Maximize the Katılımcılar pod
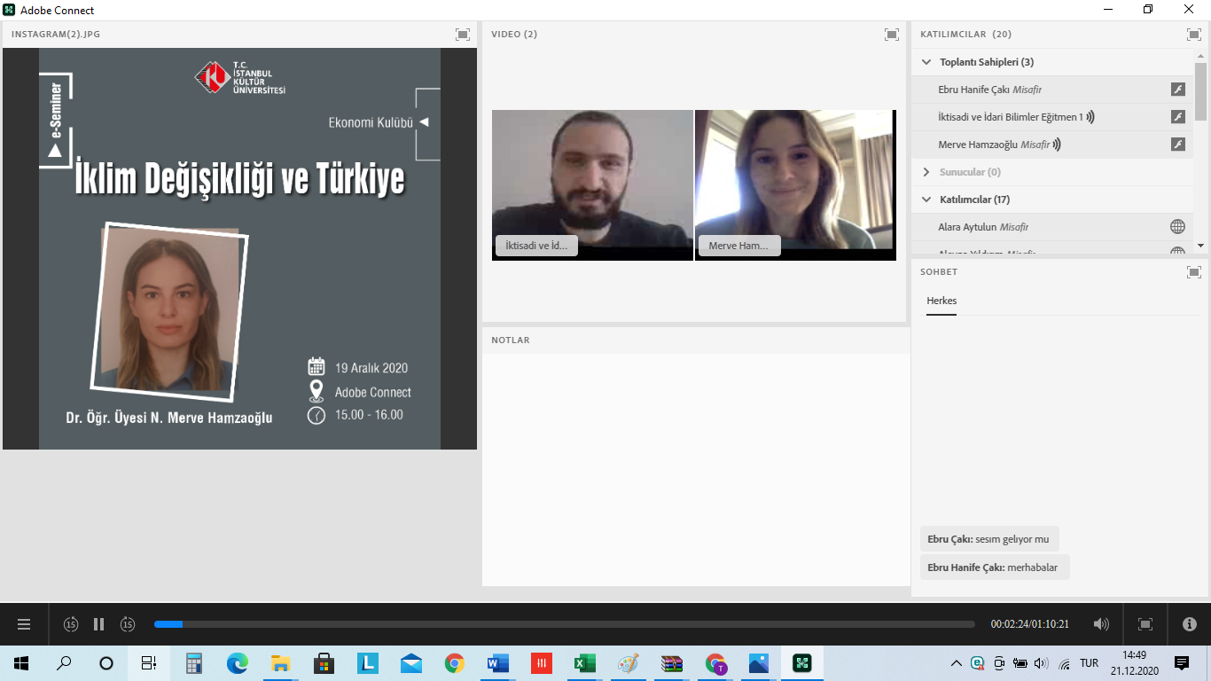Viewport: 1211px width, 681px height. click(x=1193, y=35)
